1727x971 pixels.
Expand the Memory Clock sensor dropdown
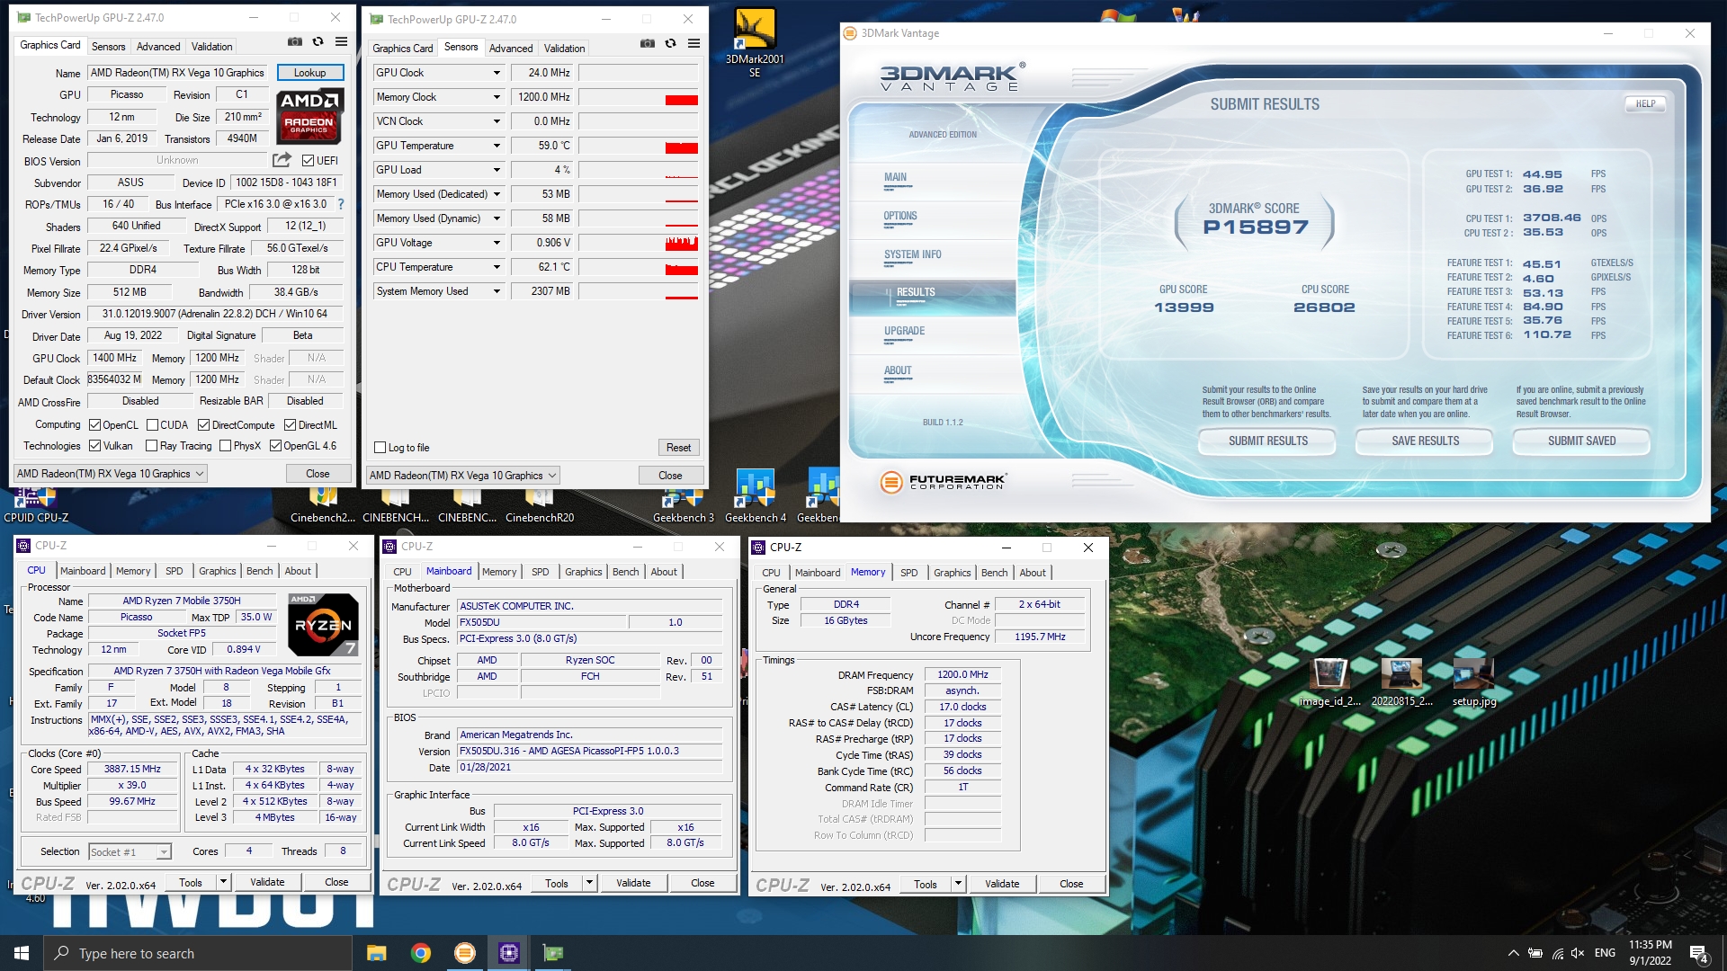496,97
